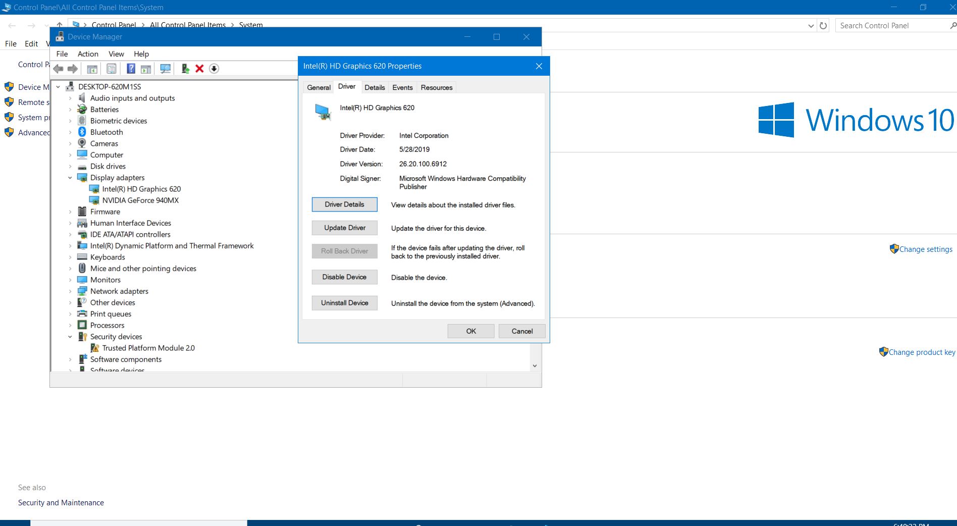Click the Update device driver toolbar icon
The height and width of the screenshot is (526, 957).
[185, 69]
